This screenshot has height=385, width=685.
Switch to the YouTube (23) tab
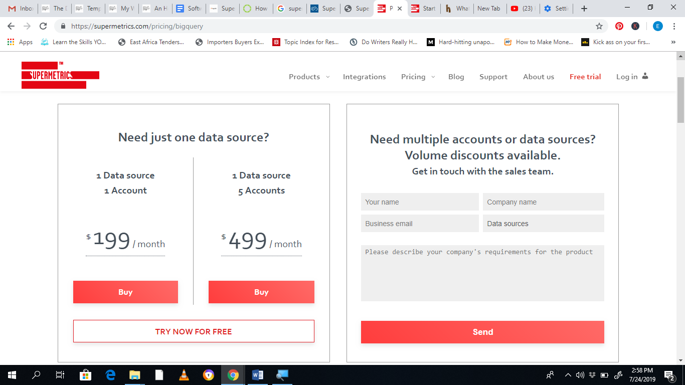click(522, 9)
